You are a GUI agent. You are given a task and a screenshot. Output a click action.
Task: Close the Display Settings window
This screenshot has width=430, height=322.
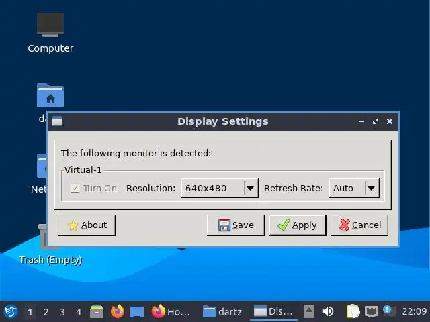390,121
